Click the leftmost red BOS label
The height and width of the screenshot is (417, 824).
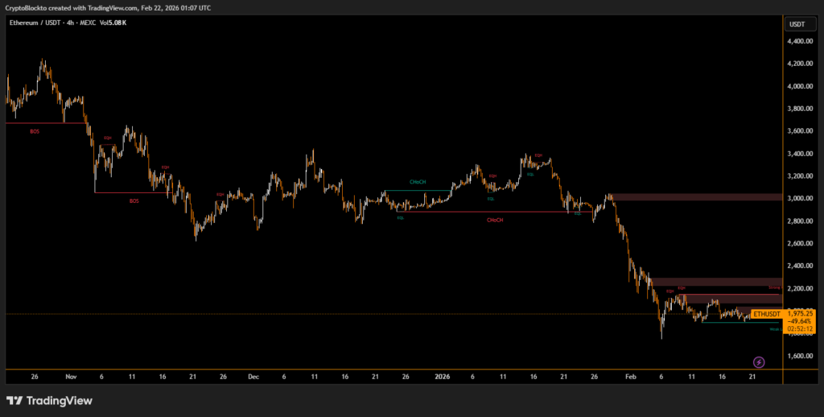point(35,130)
